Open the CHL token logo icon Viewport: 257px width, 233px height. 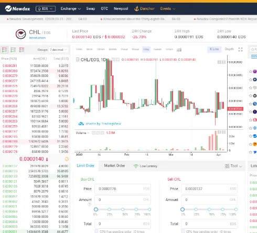[x=21, y=34]
